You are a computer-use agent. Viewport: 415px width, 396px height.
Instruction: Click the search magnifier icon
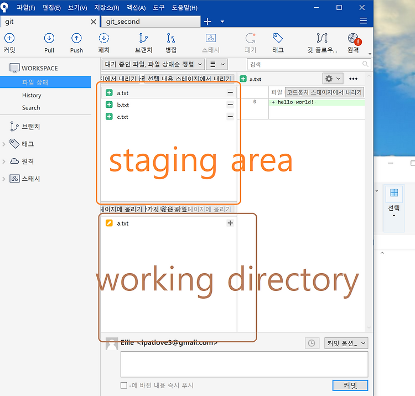365,64
